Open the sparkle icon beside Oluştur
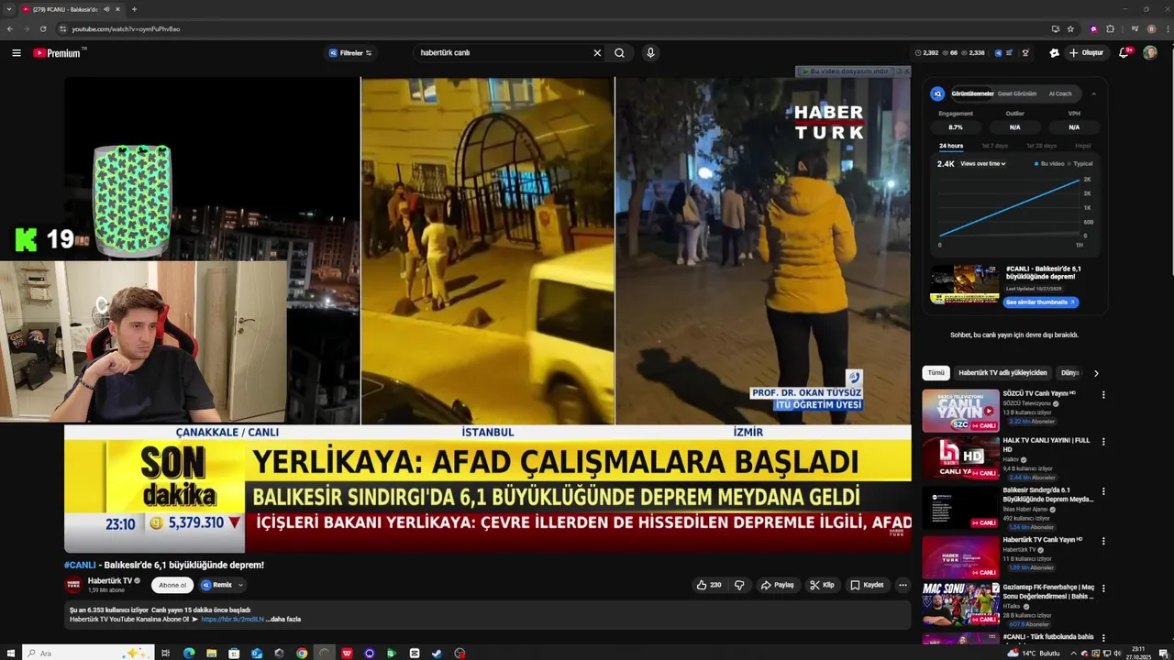1174x660 pixels. (x=1054, y=53)
